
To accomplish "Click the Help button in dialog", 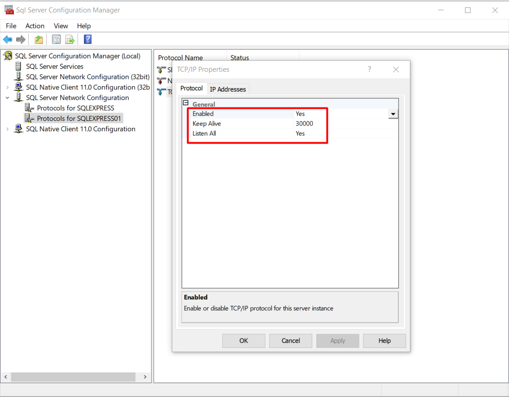I will pos(384,340).
